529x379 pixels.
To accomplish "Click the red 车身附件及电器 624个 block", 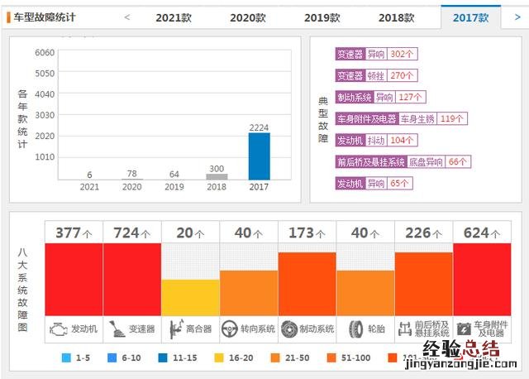I will click(482, 280).
